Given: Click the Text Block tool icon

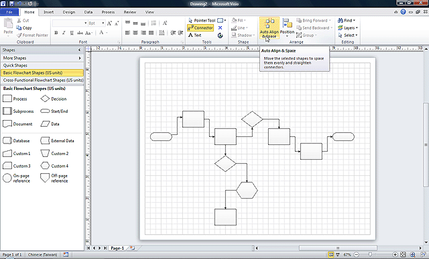Looking at the screenshot, I should pyautogui.click(x=220, y=36).
